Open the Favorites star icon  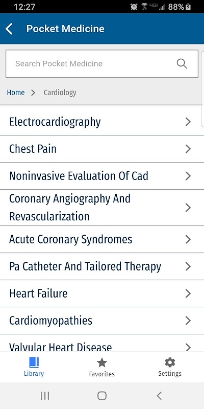pos(101,362)
